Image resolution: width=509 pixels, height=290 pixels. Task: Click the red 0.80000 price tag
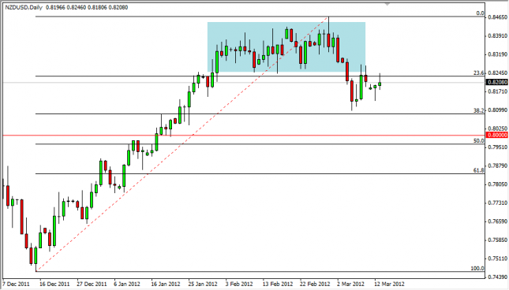[x=496, y=135]
